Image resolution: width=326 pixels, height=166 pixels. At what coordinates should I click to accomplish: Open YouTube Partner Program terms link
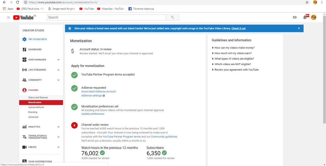(x=122, y=137)
